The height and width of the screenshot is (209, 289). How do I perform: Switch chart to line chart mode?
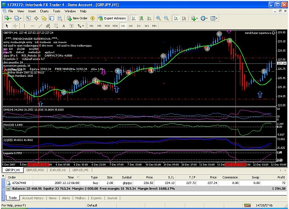coord(149,18)
